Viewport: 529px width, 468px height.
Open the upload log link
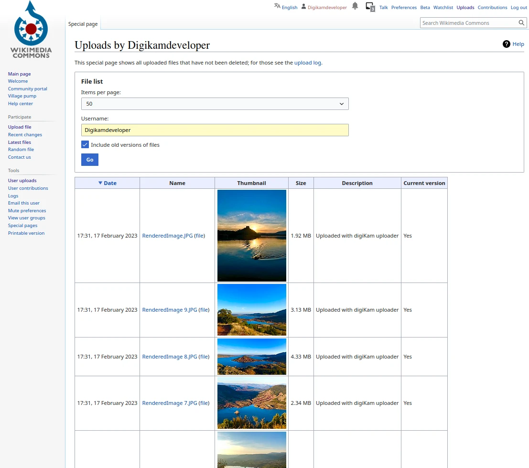coord(307,63)
